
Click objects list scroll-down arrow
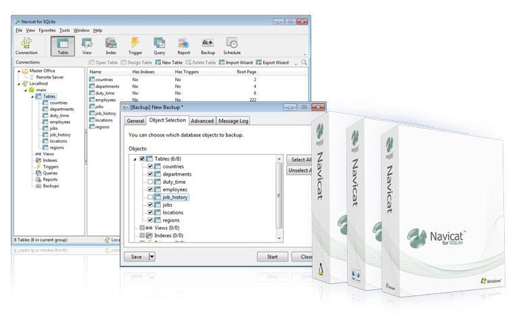279,239
